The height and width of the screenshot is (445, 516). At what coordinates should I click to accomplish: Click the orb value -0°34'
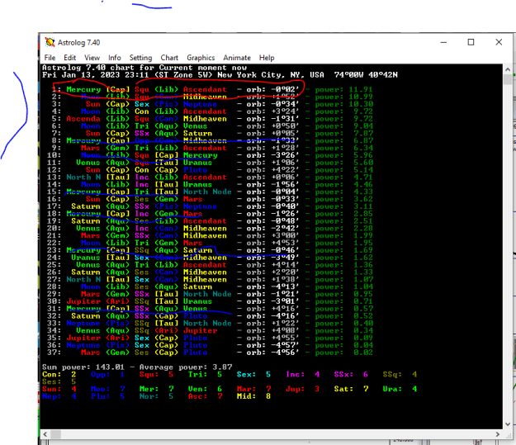285,104
